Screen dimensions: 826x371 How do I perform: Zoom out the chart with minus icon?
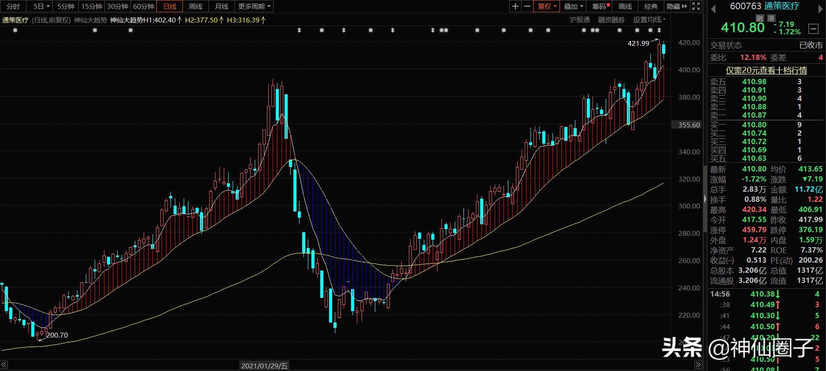pyautogui.click(x=527, y=6)
